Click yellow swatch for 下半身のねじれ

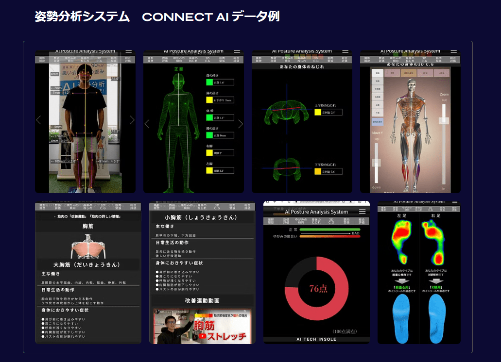[x=318, y=172]
